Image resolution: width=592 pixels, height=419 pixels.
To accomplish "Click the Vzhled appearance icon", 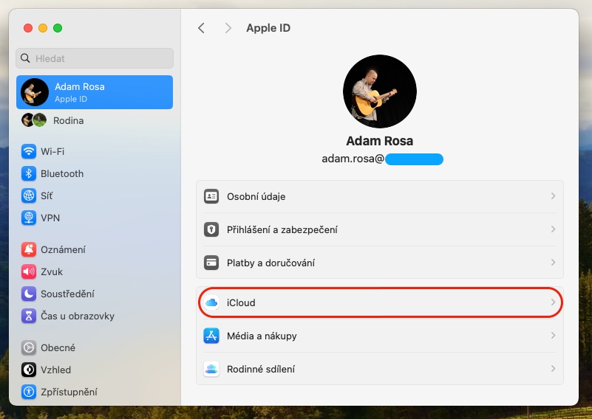I will point(29,370).
